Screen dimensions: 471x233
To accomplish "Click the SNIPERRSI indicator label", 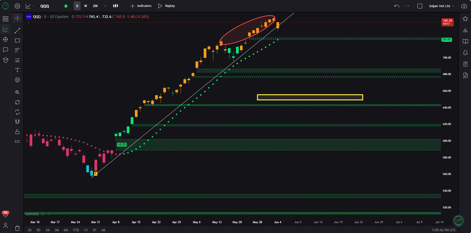I will tap(31, 214).
